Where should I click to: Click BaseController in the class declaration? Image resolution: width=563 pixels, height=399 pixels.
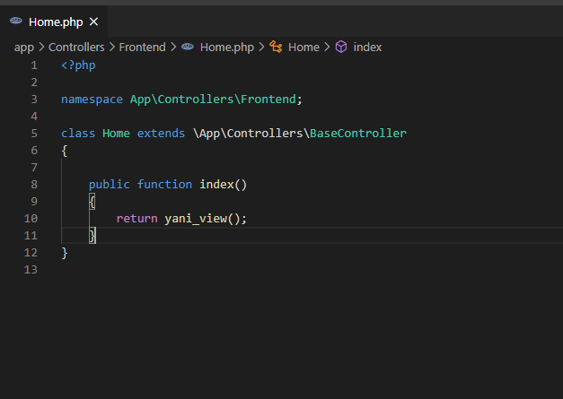tap(357, 133)
